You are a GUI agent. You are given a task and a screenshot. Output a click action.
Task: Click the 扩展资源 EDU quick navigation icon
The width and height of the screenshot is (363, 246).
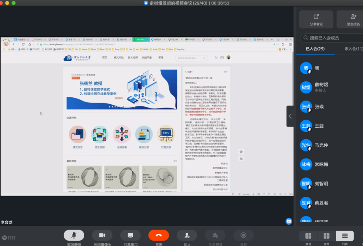166,134
